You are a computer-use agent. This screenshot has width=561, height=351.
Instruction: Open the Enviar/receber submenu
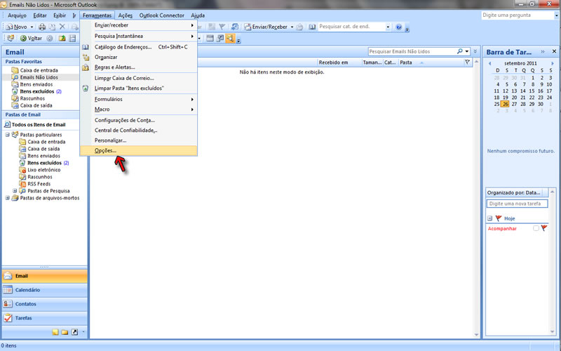click(x=138, y=25)
